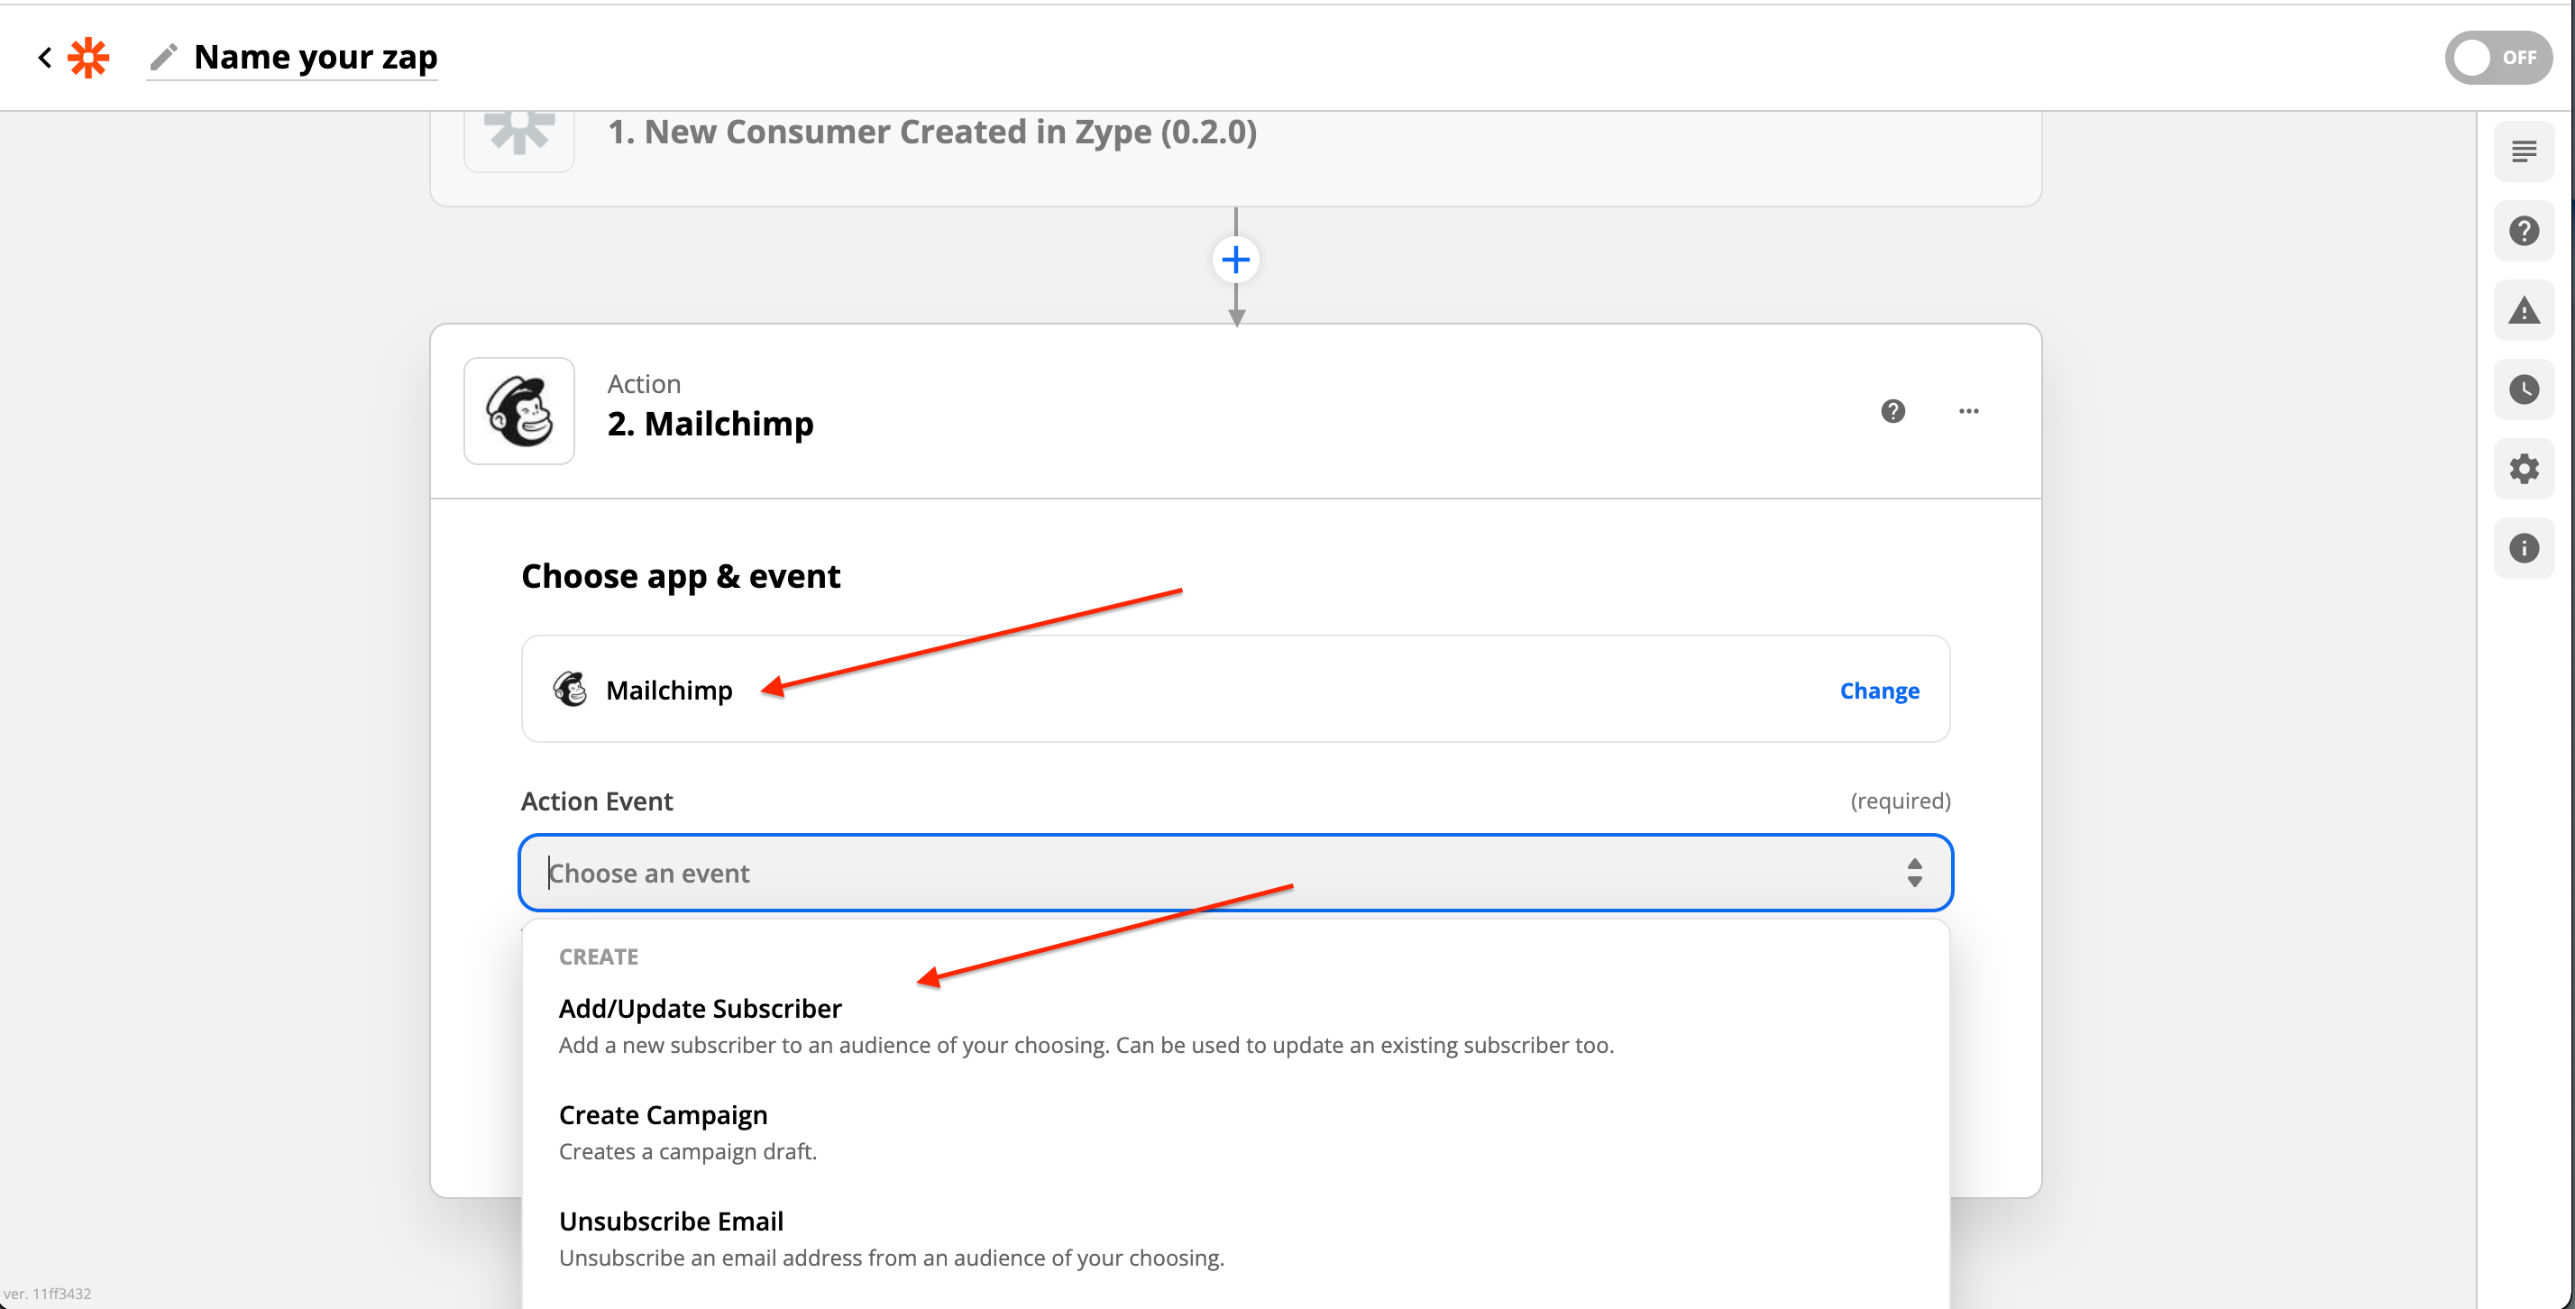Choose Add/Update Subscriber event
This screenshot has width=2575, height=1309.
tap(1235, 1025)
